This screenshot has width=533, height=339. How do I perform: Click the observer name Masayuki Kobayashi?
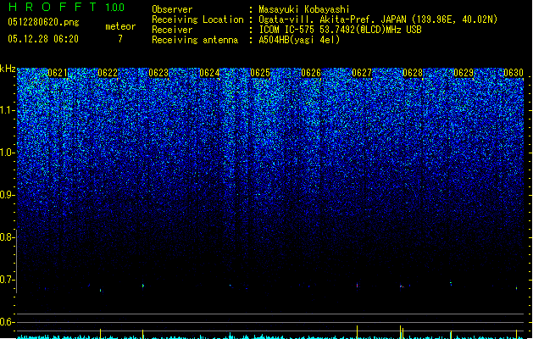click(304, 9)
